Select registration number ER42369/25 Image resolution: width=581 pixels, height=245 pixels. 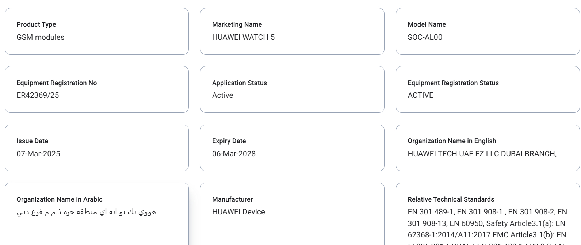(x=38, y=95)
